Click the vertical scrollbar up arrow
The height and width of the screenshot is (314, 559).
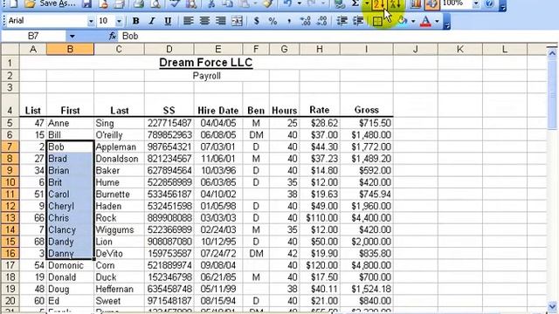coord(552,54)
